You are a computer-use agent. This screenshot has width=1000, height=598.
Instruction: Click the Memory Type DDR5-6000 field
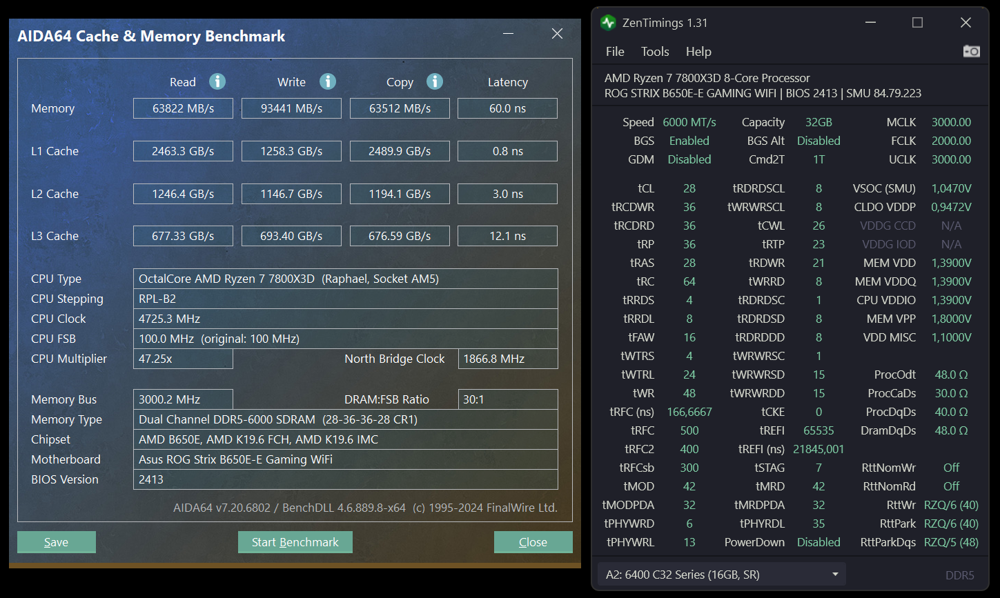click(x=345, y=419)
